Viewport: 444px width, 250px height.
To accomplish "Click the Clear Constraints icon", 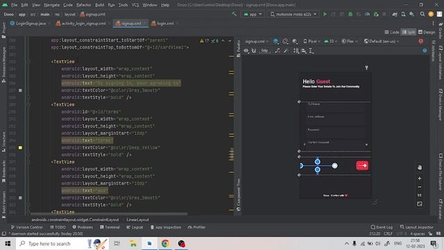I will pos(277,51).
